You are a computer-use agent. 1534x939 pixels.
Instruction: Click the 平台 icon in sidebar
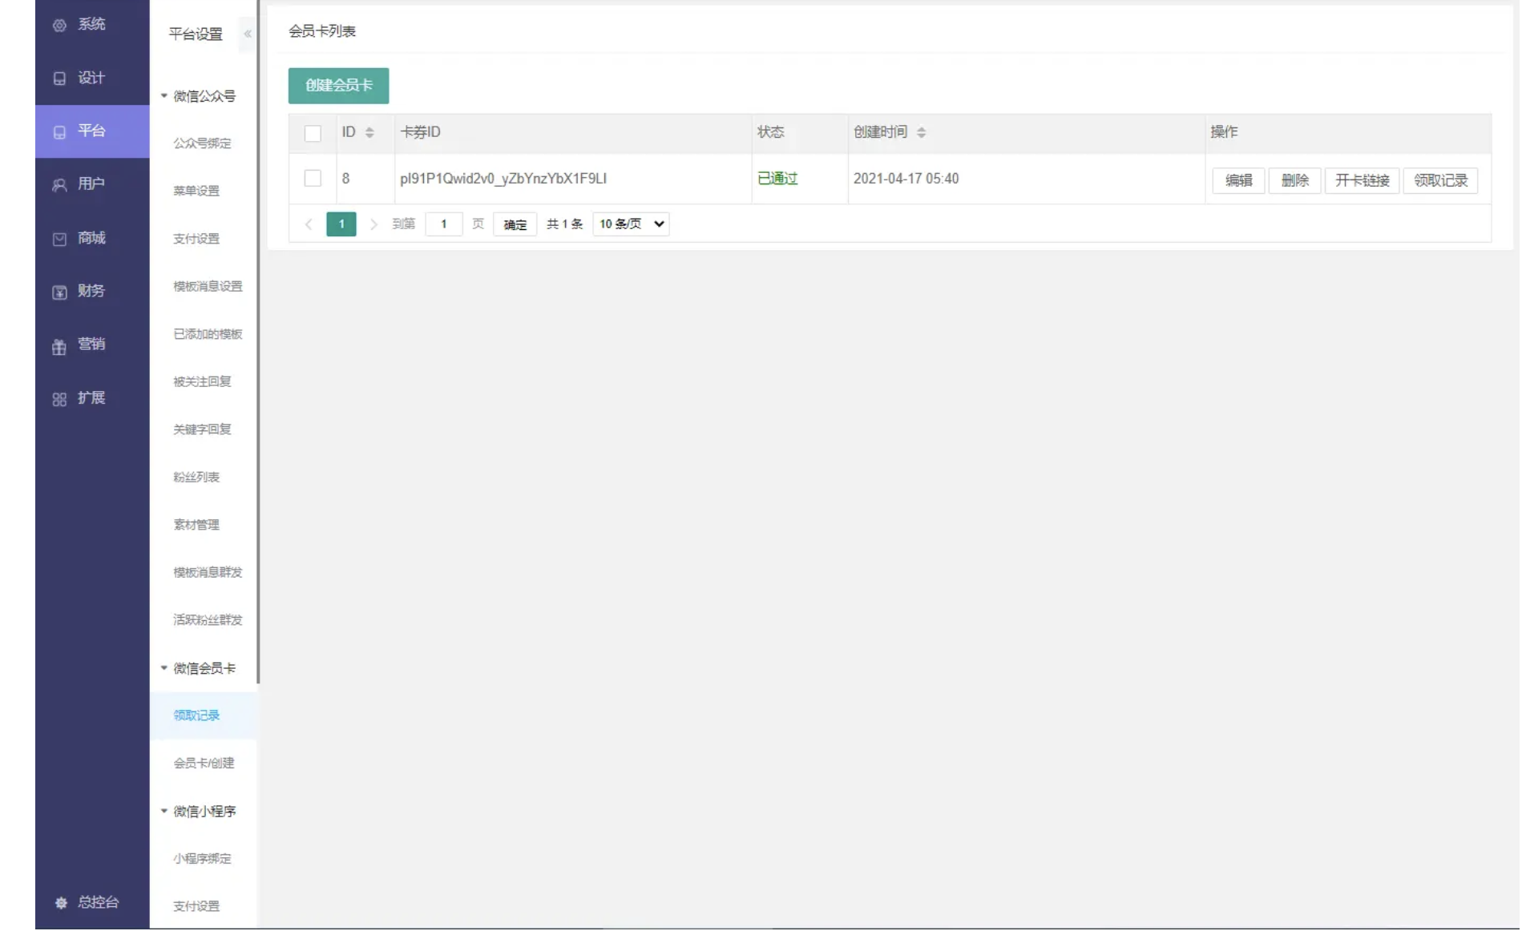coord(59,132)
